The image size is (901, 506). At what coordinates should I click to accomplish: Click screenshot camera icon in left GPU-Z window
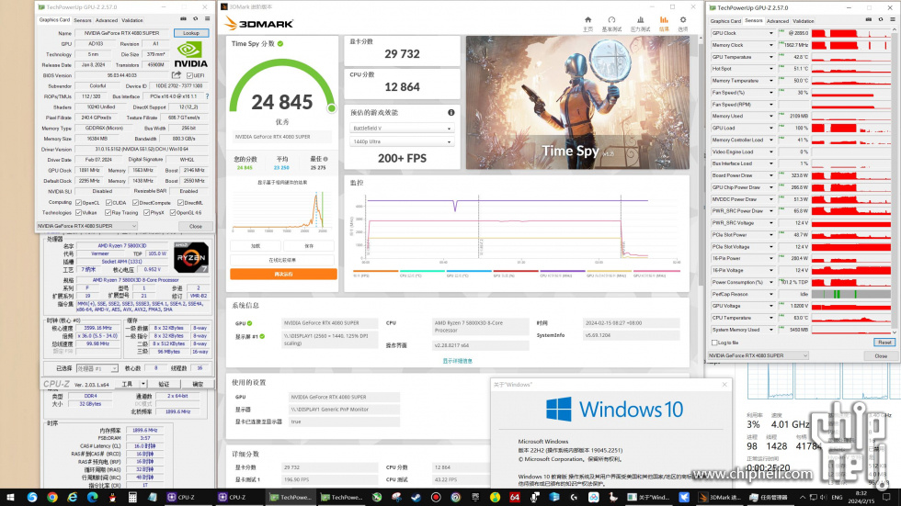pyautogui.click(x=183, y=19)
